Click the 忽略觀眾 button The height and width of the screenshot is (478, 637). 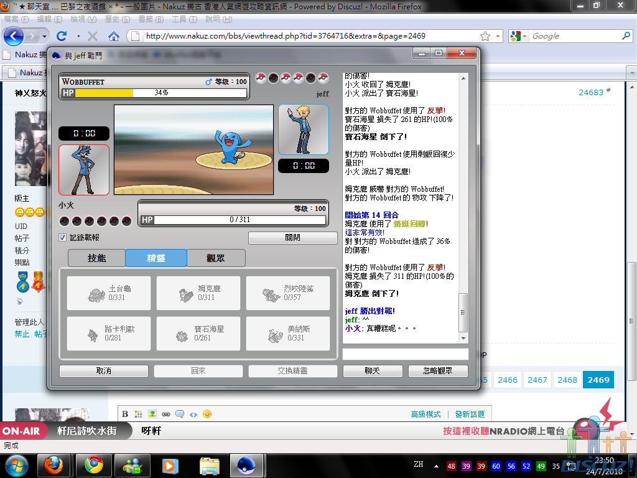(x=438, y=371)
